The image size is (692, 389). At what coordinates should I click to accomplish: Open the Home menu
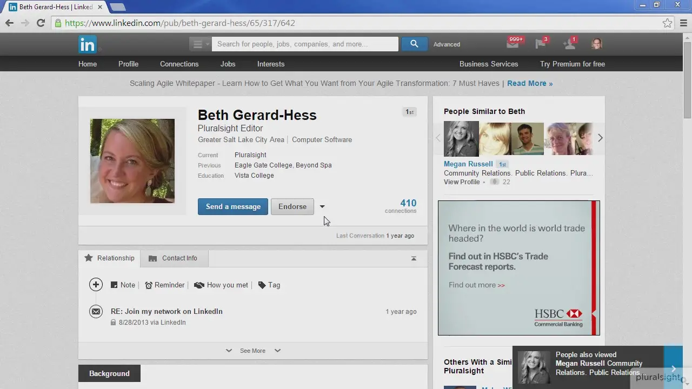pos(88,64)
